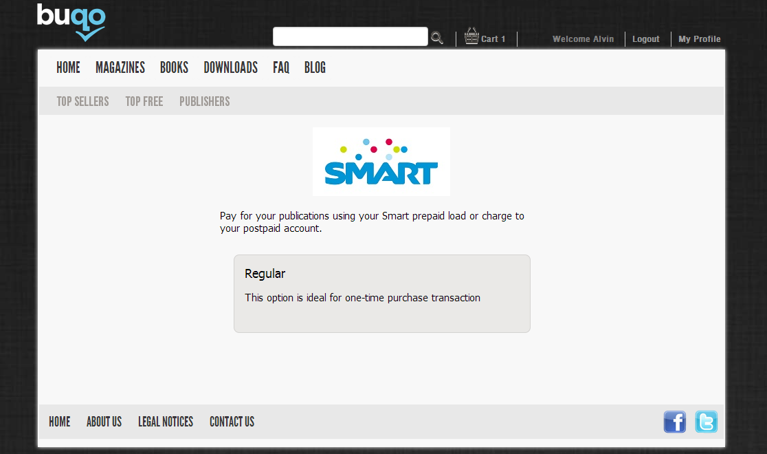This screenshot has width=767, height=454.
Task: Select the Regular payment option box
Action: tap(382, 294)
